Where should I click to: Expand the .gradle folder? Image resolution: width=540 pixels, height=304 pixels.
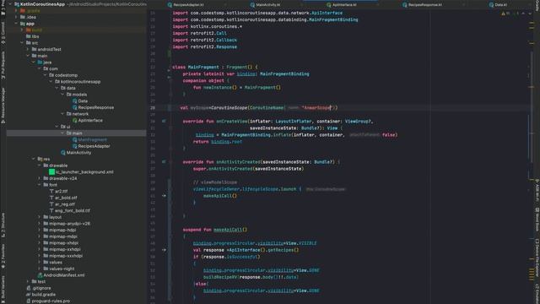click(x=16, y=11)
